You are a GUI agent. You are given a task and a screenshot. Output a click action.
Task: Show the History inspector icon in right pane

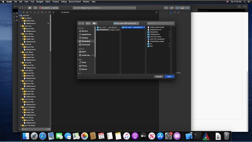pos(175,12)
